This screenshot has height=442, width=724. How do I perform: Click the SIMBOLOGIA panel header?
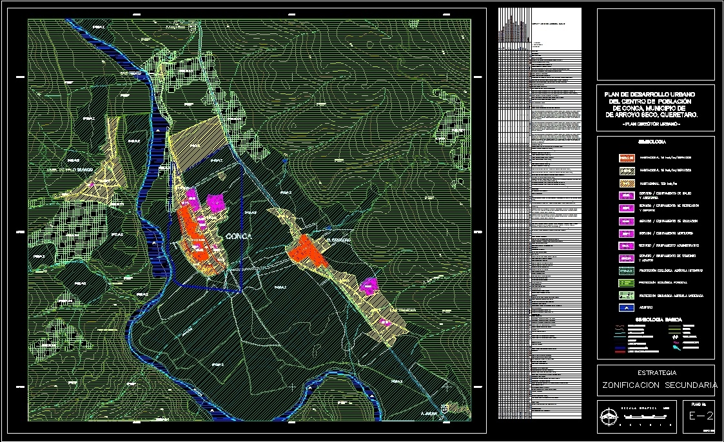click(x=652, y=141)
